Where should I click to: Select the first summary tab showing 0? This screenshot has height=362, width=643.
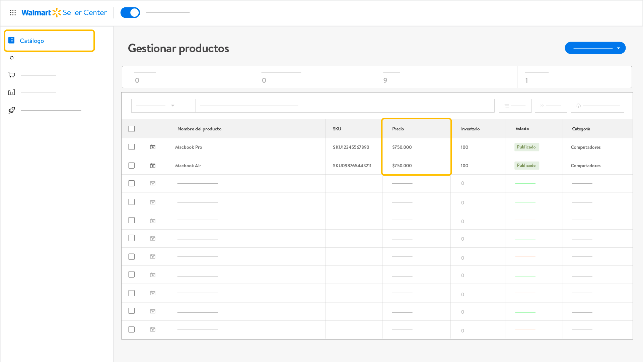pos(187,77)
